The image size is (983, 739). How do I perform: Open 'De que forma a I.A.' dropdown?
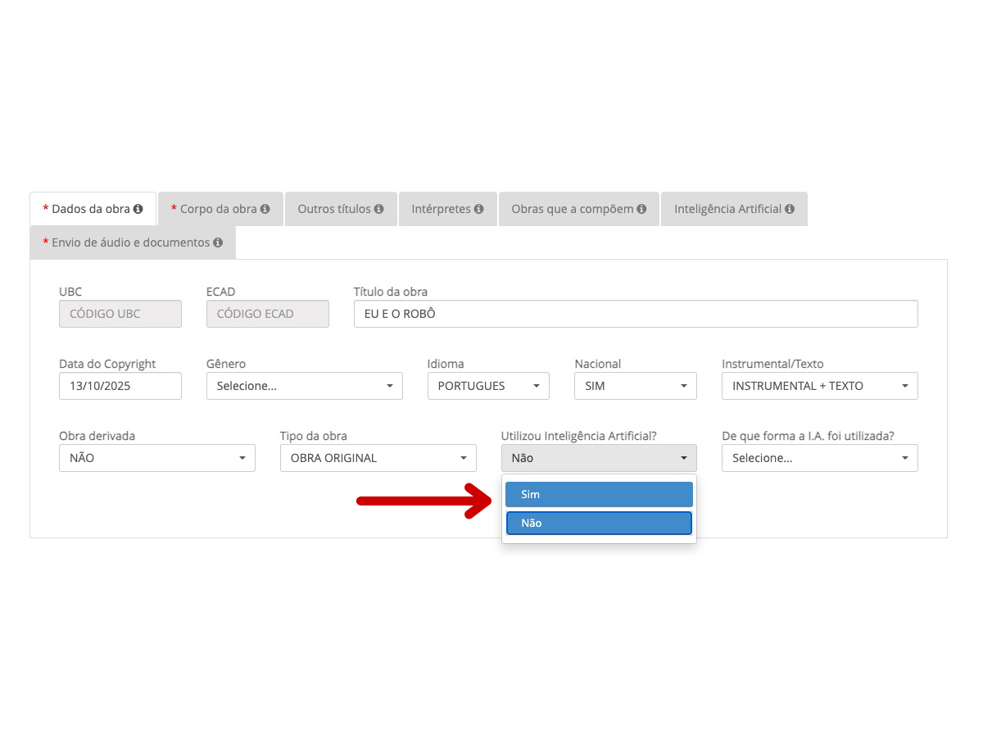coord(819,458)
